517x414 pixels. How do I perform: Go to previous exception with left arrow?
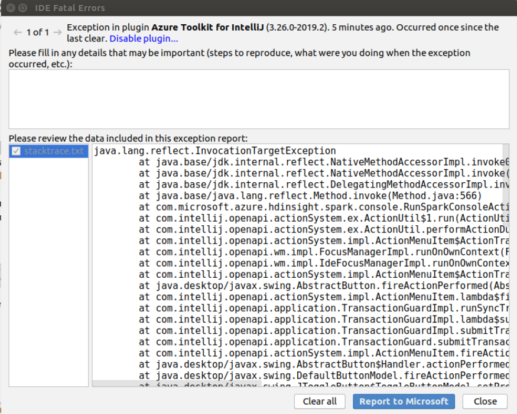click(x=18, y=32)
